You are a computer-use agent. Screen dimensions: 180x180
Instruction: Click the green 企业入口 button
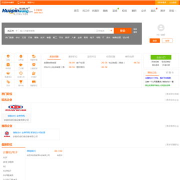(161, 57)
